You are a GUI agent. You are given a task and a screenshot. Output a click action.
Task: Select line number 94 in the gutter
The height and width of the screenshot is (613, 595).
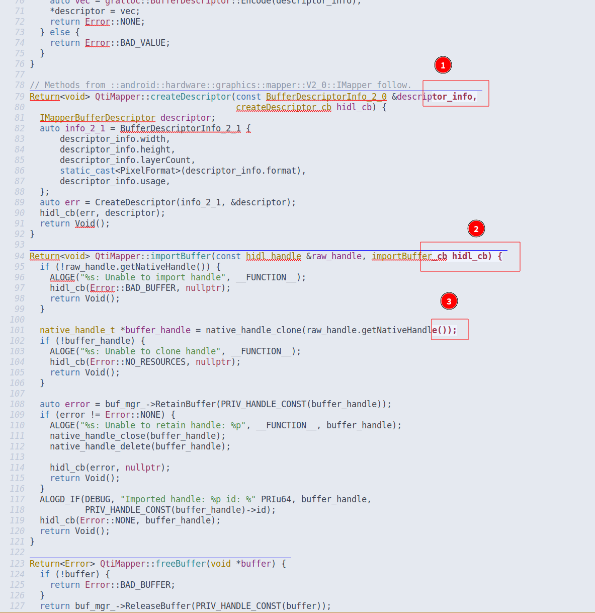tap(19, 256)
